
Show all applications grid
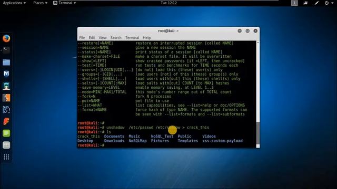click(x=6, y=157)
